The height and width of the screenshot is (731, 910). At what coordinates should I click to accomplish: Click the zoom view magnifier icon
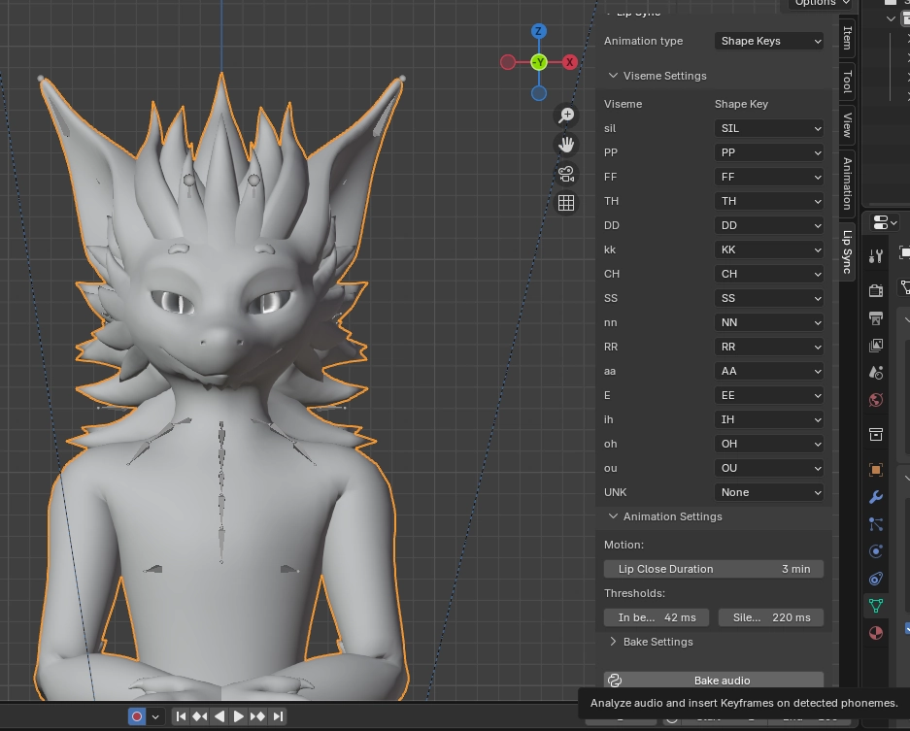(566, 116)
